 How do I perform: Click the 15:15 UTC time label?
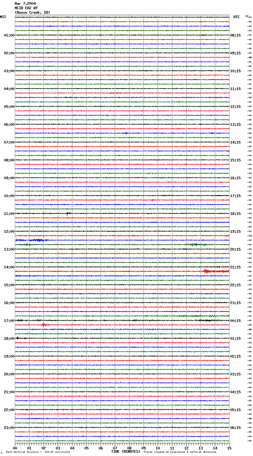[235, 160]
